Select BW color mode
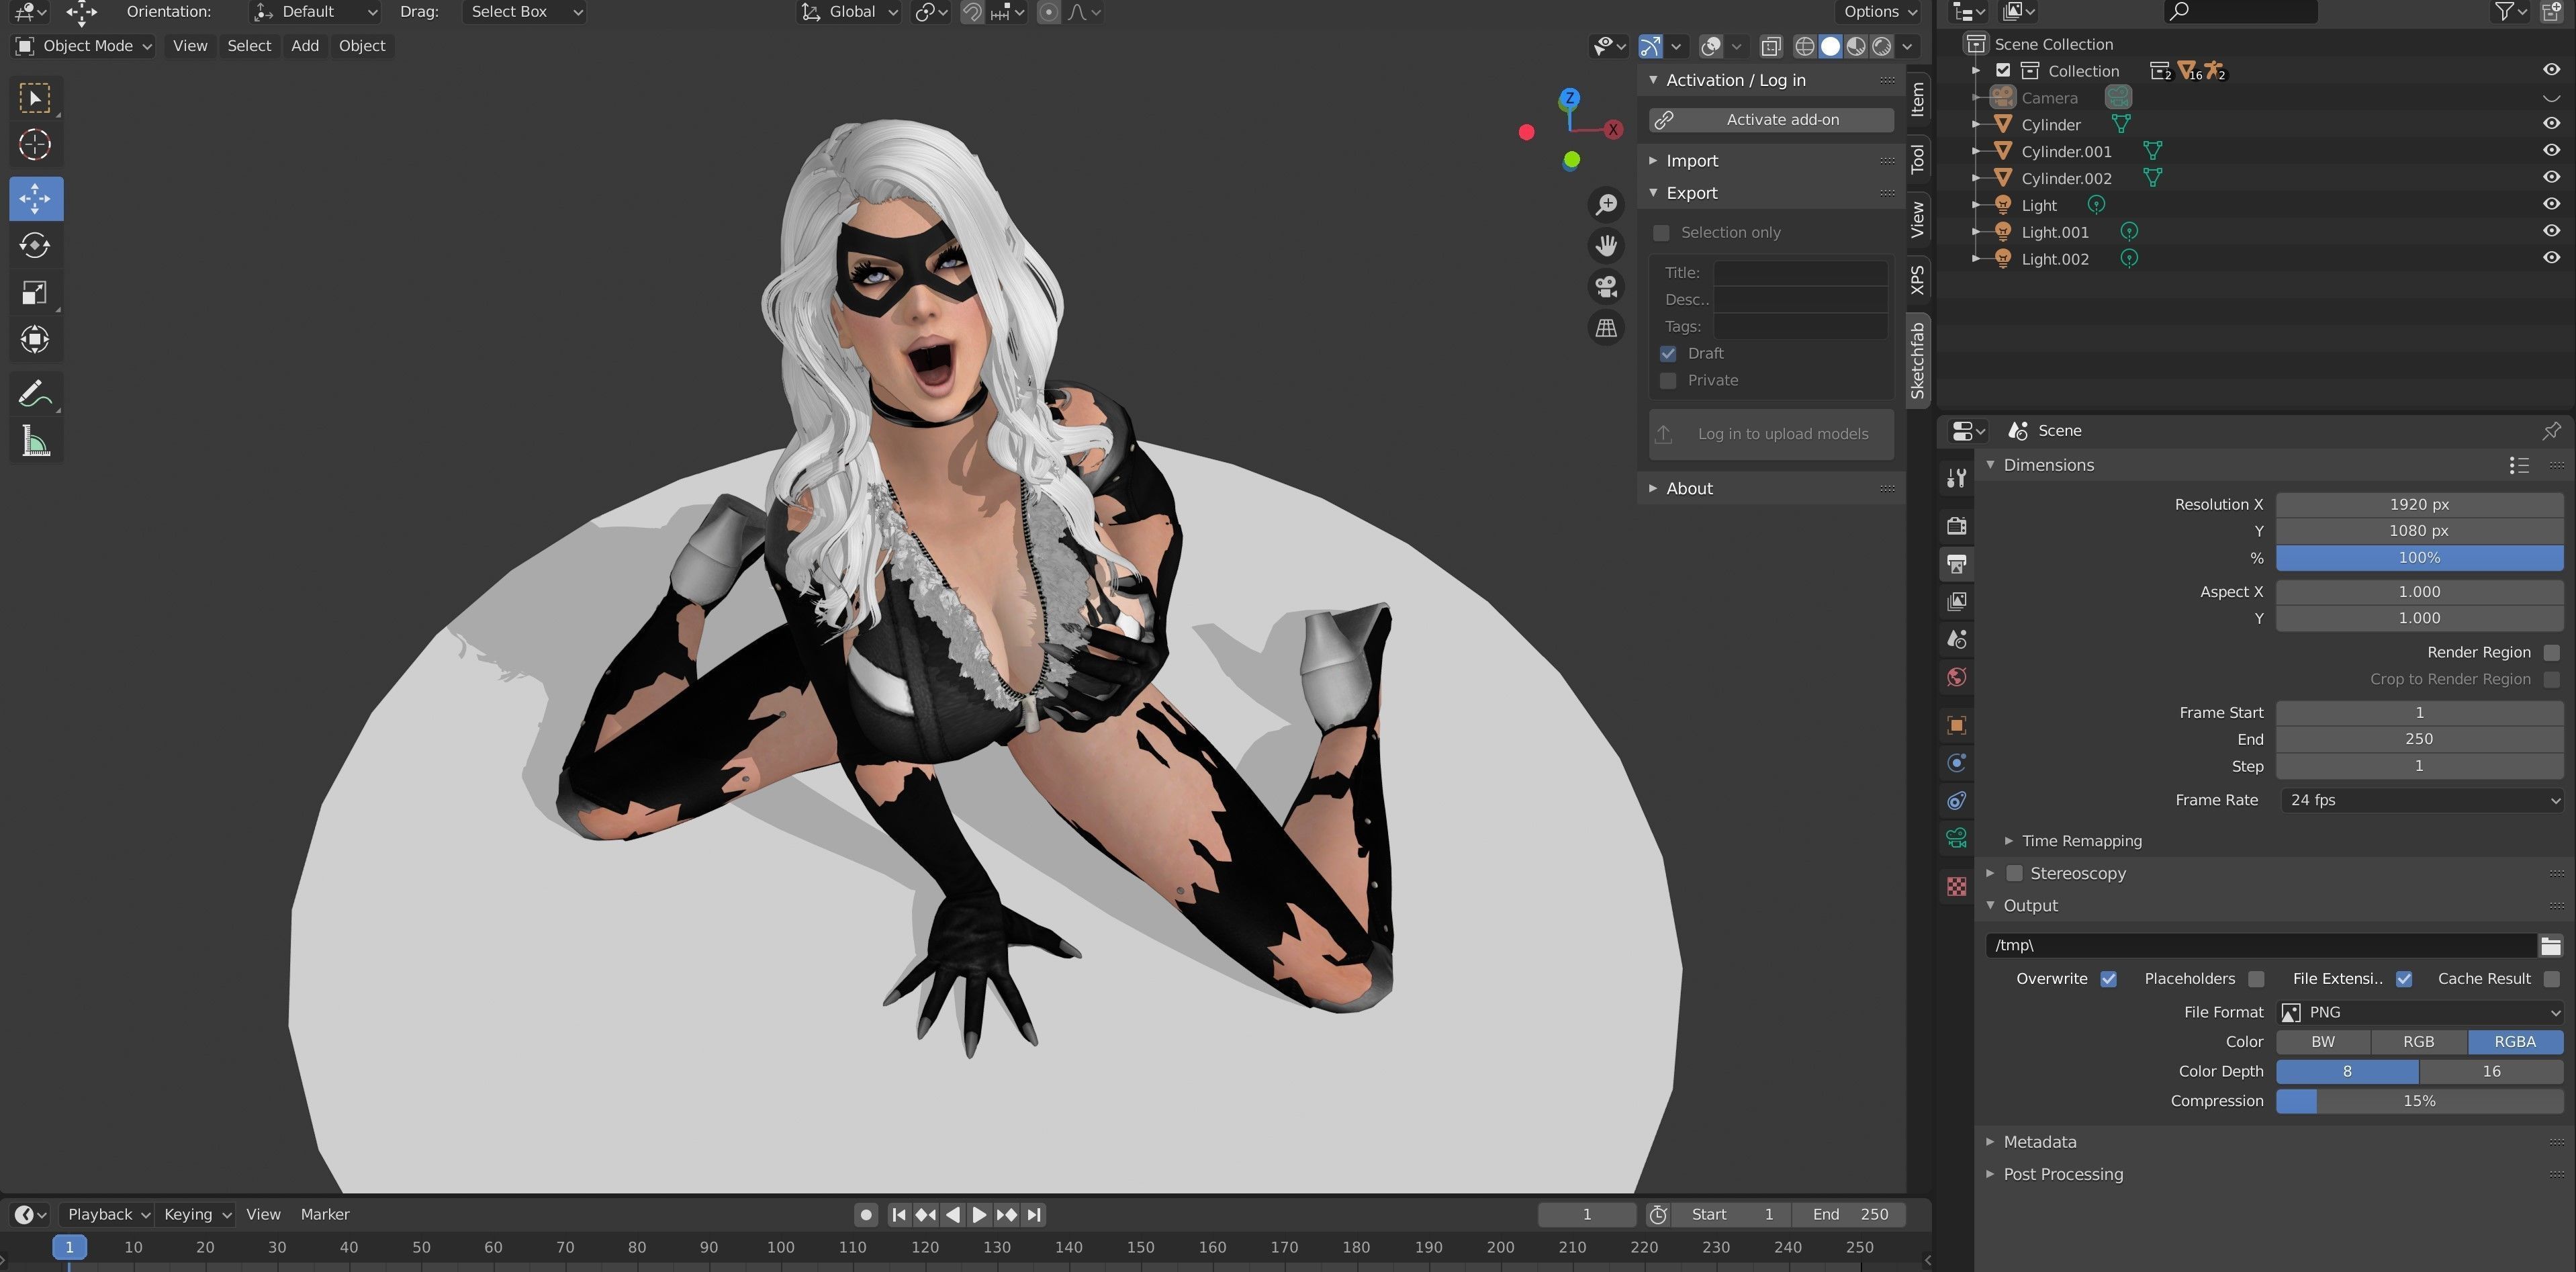 point(2323,1042)
